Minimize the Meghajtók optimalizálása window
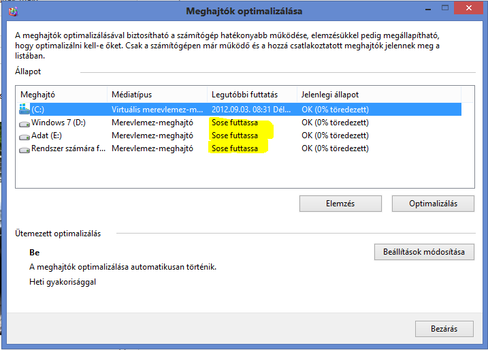 (x=428, y=9)
